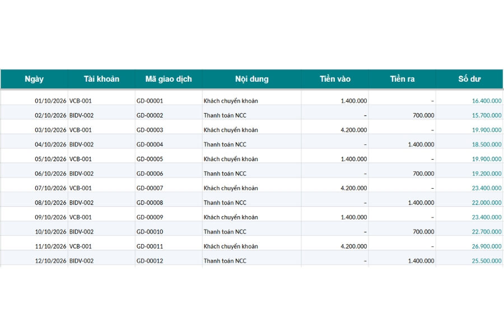Click date cell 01/10/2026
The image size is (504, 336).
tap(50, 101)
